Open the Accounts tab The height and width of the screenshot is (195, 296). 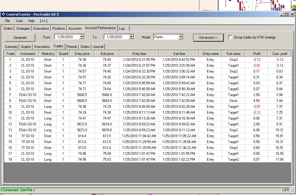point(75,28)
